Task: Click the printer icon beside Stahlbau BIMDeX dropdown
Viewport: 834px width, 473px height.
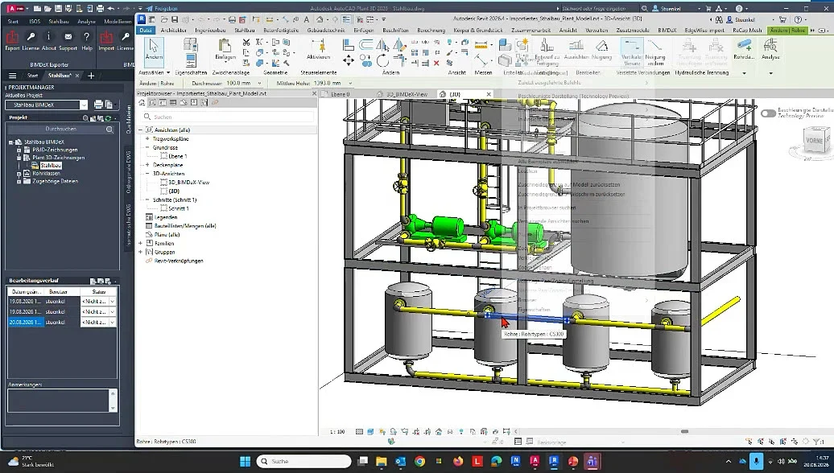Action: (x=98, y=105)
